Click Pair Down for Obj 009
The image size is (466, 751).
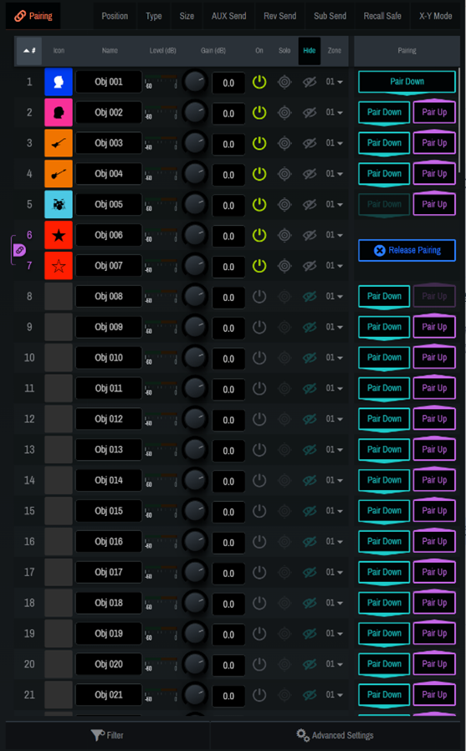click(384, 327)
